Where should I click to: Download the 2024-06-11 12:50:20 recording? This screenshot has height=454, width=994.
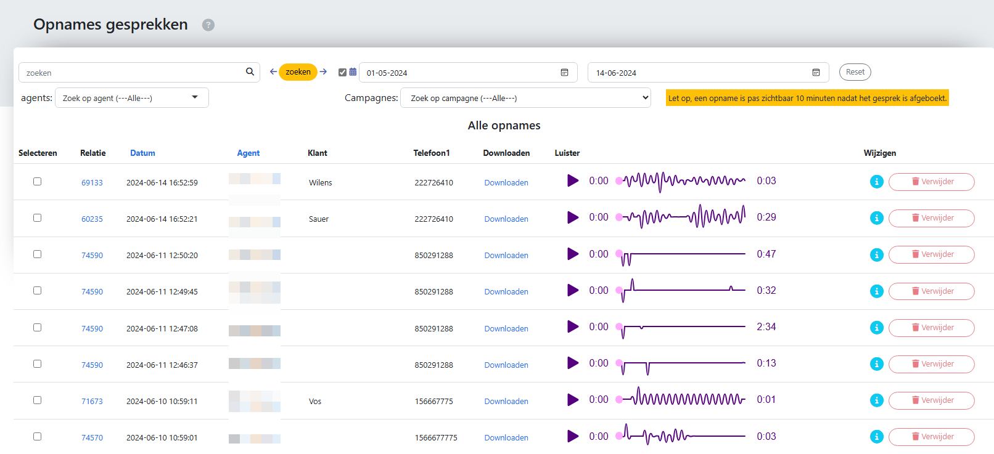[x=506, y=255]
